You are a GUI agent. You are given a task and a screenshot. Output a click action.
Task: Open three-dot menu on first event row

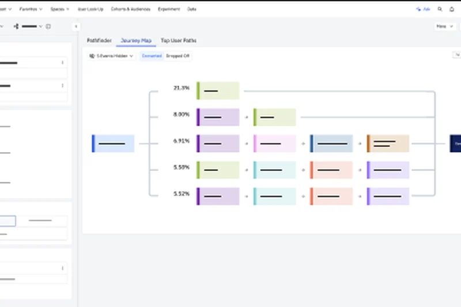62,62
